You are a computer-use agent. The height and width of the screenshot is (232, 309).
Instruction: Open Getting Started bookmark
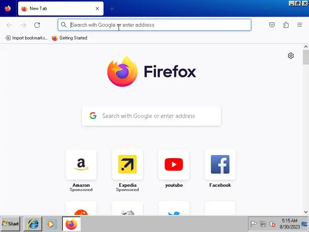pyautogui.click(x=70, y=38)
